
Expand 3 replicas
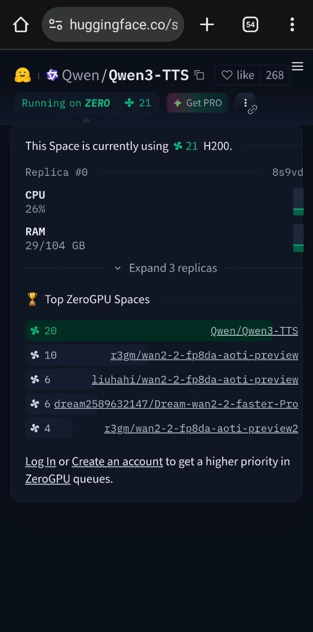166,268
